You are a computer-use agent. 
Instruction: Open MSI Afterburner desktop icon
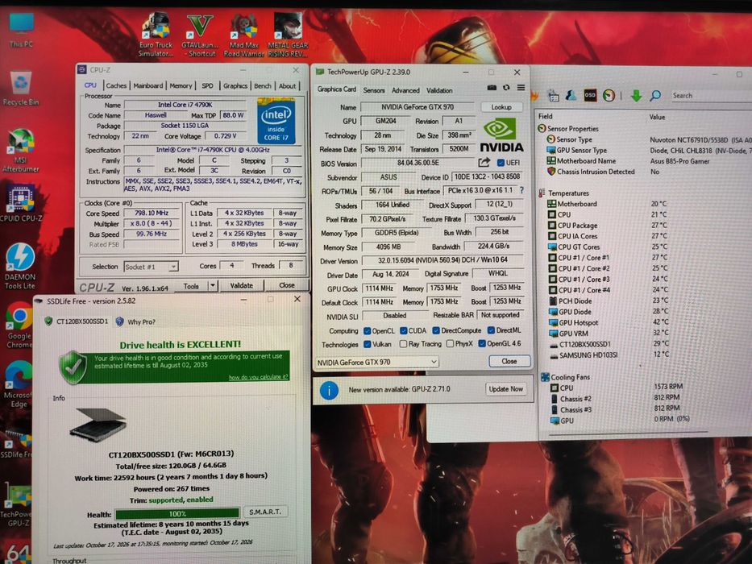pos(21,151)
